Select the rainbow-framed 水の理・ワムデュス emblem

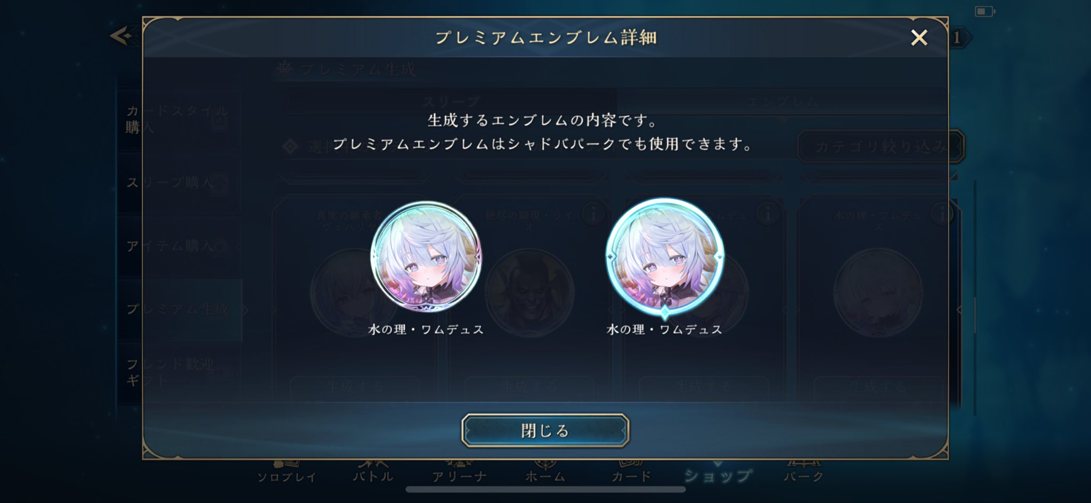pyautogui.click(x=426, y=257)
